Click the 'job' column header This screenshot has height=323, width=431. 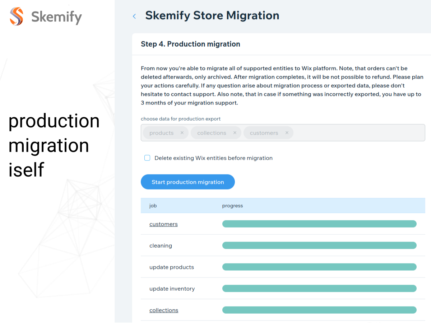(x=153, y=206)
